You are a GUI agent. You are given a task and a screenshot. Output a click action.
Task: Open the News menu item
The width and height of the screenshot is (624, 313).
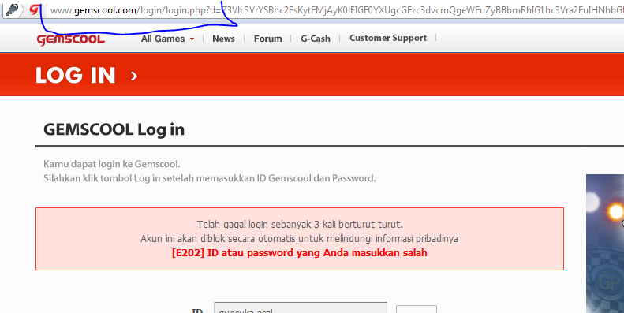[223, 39]
